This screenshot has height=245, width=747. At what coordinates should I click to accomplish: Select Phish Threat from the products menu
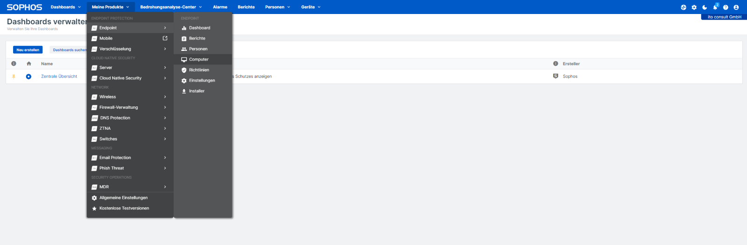(130, 168)
